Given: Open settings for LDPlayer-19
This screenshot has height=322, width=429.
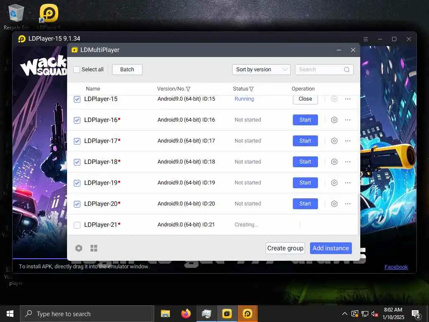Looking at the screenshot, I should click(x=334, y=183).
